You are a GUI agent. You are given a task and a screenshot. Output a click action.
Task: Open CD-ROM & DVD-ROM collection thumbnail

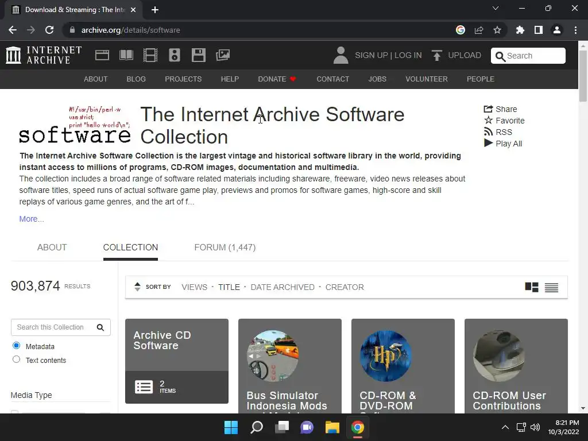(x=385, y=356)
